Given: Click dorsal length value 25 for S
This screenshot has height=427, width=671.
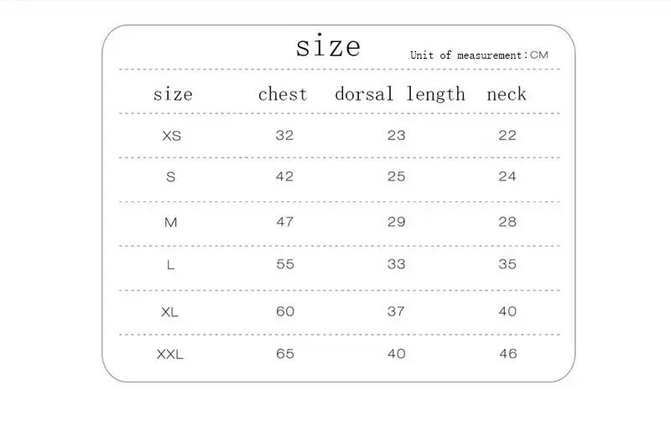Looking at the screenshot, I should tap(396, 176).
